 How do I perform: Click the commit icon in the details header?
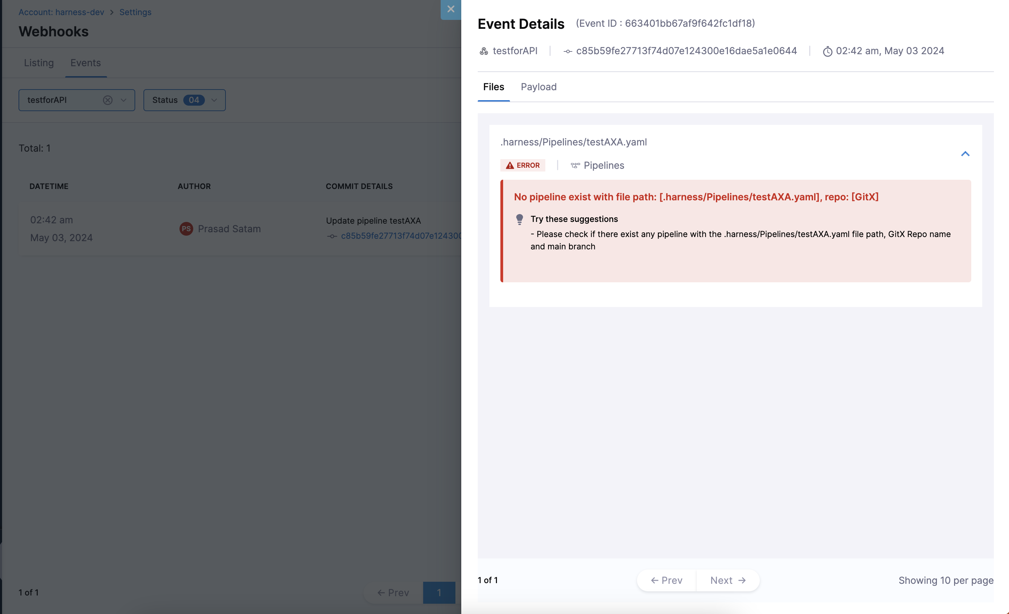568,51
